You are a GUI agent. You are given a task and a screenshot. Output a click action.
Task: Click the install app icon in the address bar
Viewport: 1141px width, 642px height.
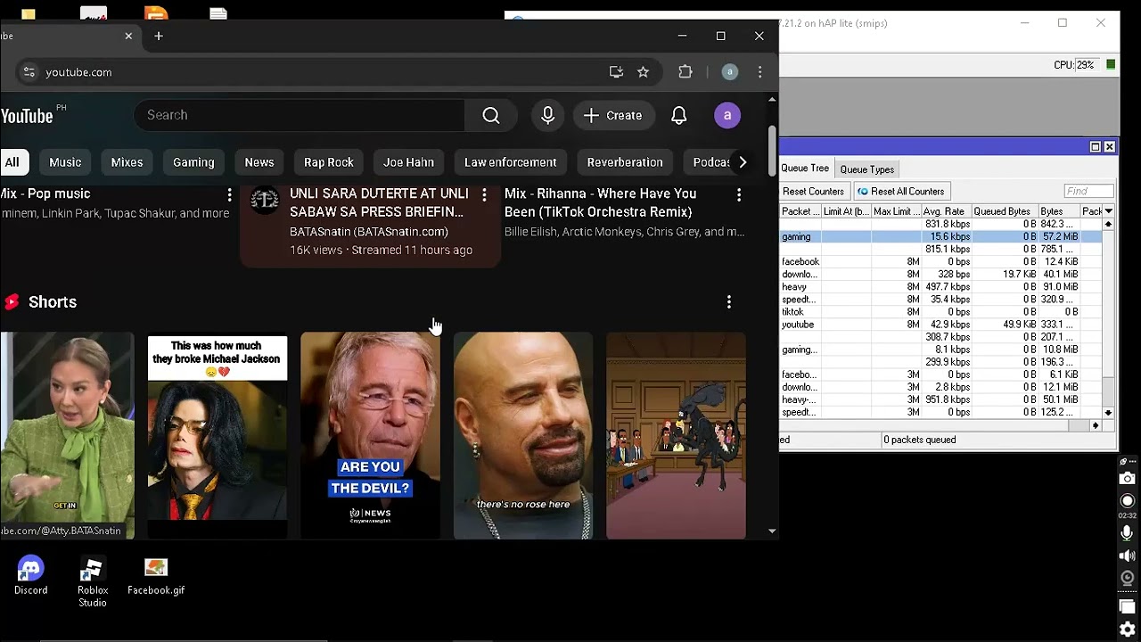click(616, 72)
